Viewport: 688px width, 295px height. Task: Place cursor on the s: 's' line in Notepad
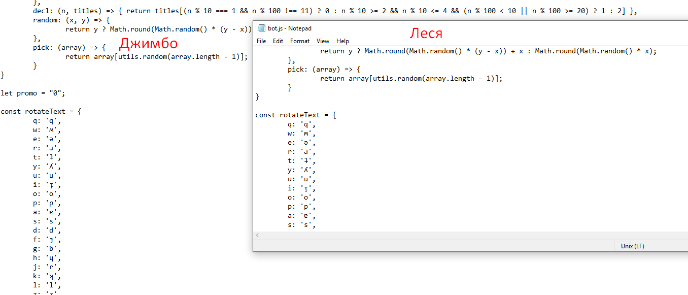(301, 225)
